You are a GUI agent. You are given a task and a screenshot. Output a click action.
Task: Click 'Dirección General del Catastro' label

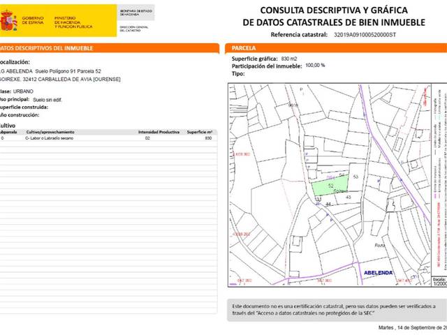[x=134, y=29]
